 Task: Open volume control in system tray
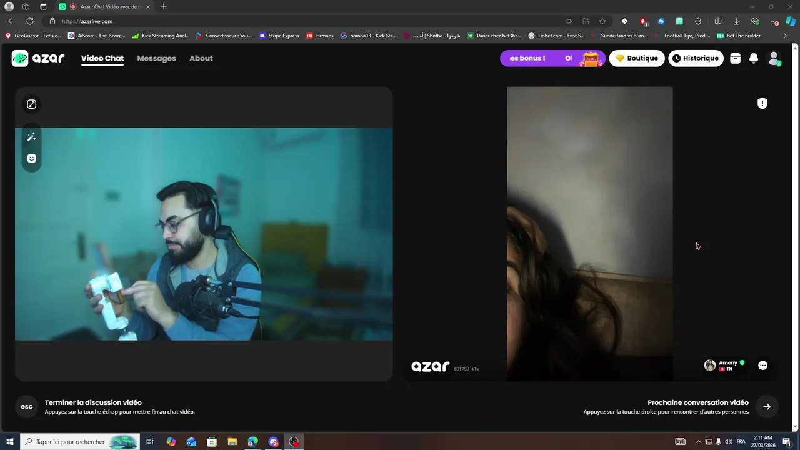click(728, 442)
